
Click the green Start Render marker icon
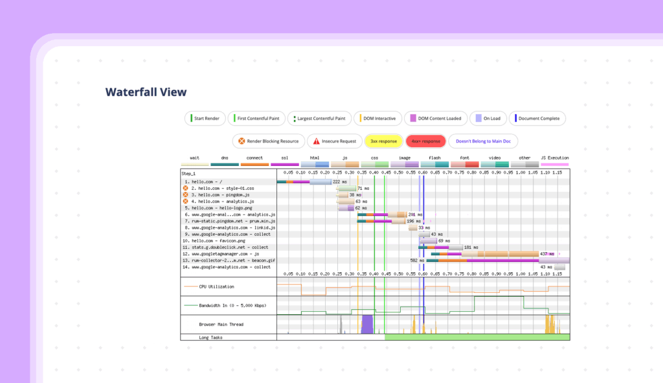(x=190, y=119)
